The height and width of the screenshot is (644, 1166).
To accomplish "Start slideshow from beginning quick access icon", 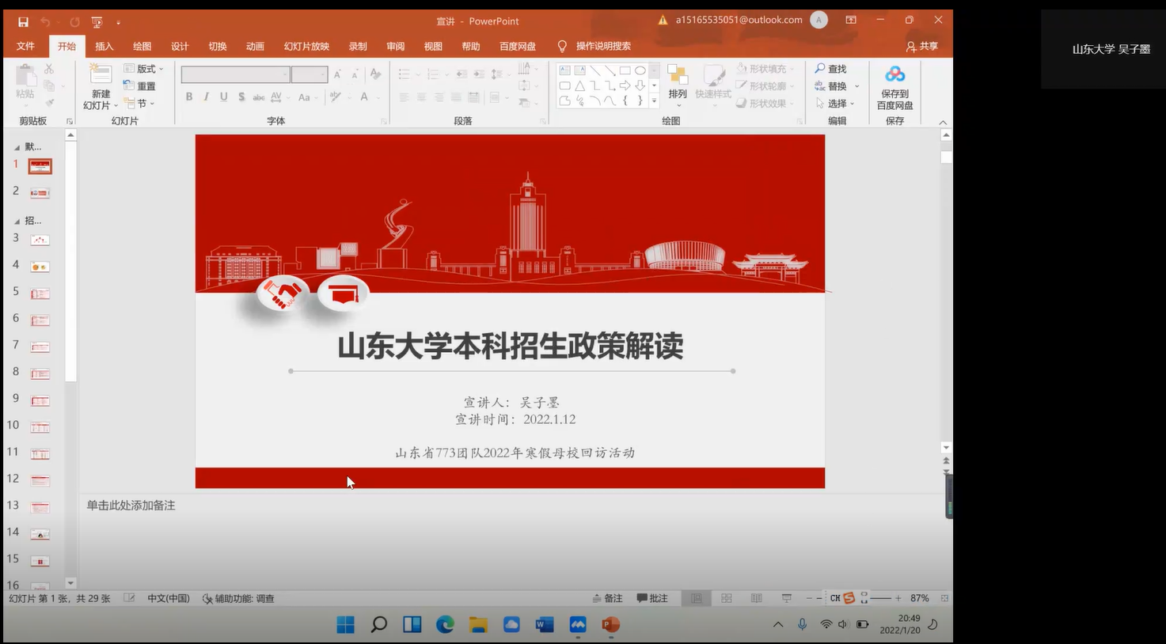I will [x=97, y=21].
